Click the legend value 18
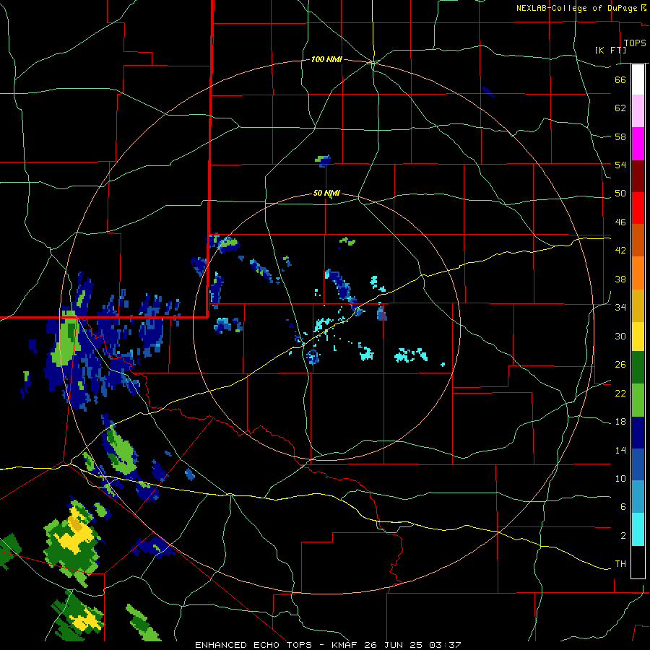The height and width of the screenshot is (650, 650). tap(620, 422)
